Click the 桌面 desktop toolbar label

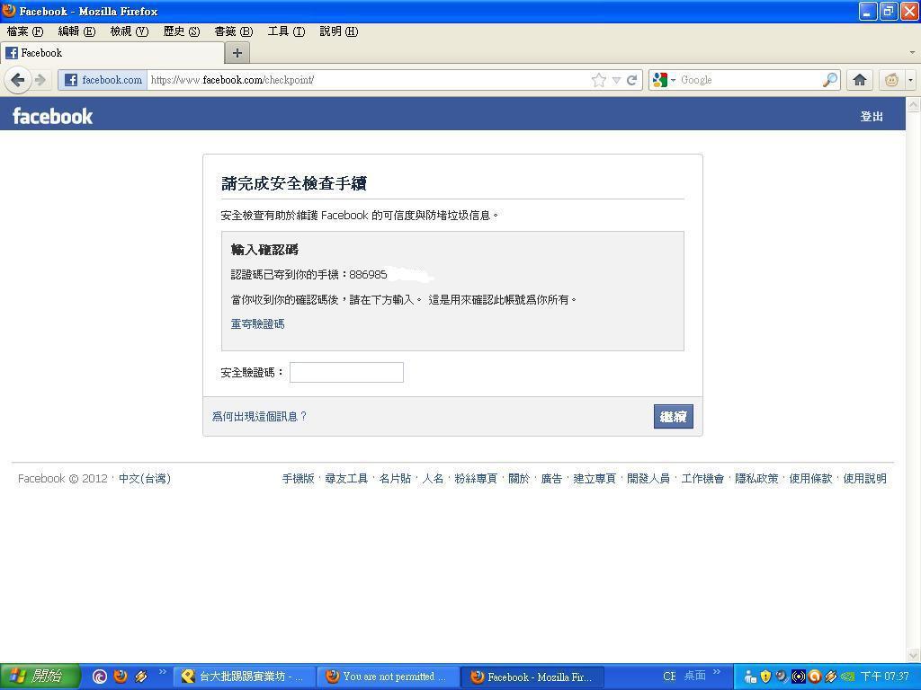tap(695, 676)
